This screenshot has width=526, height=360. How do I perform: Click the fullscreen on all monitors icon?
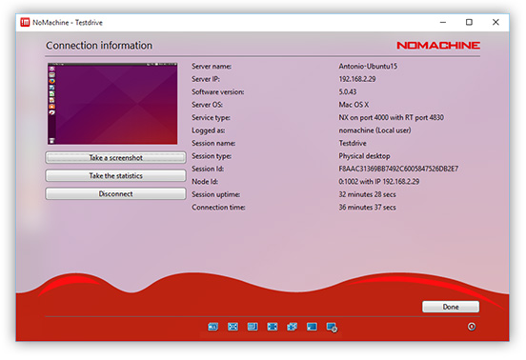[212, 327]
